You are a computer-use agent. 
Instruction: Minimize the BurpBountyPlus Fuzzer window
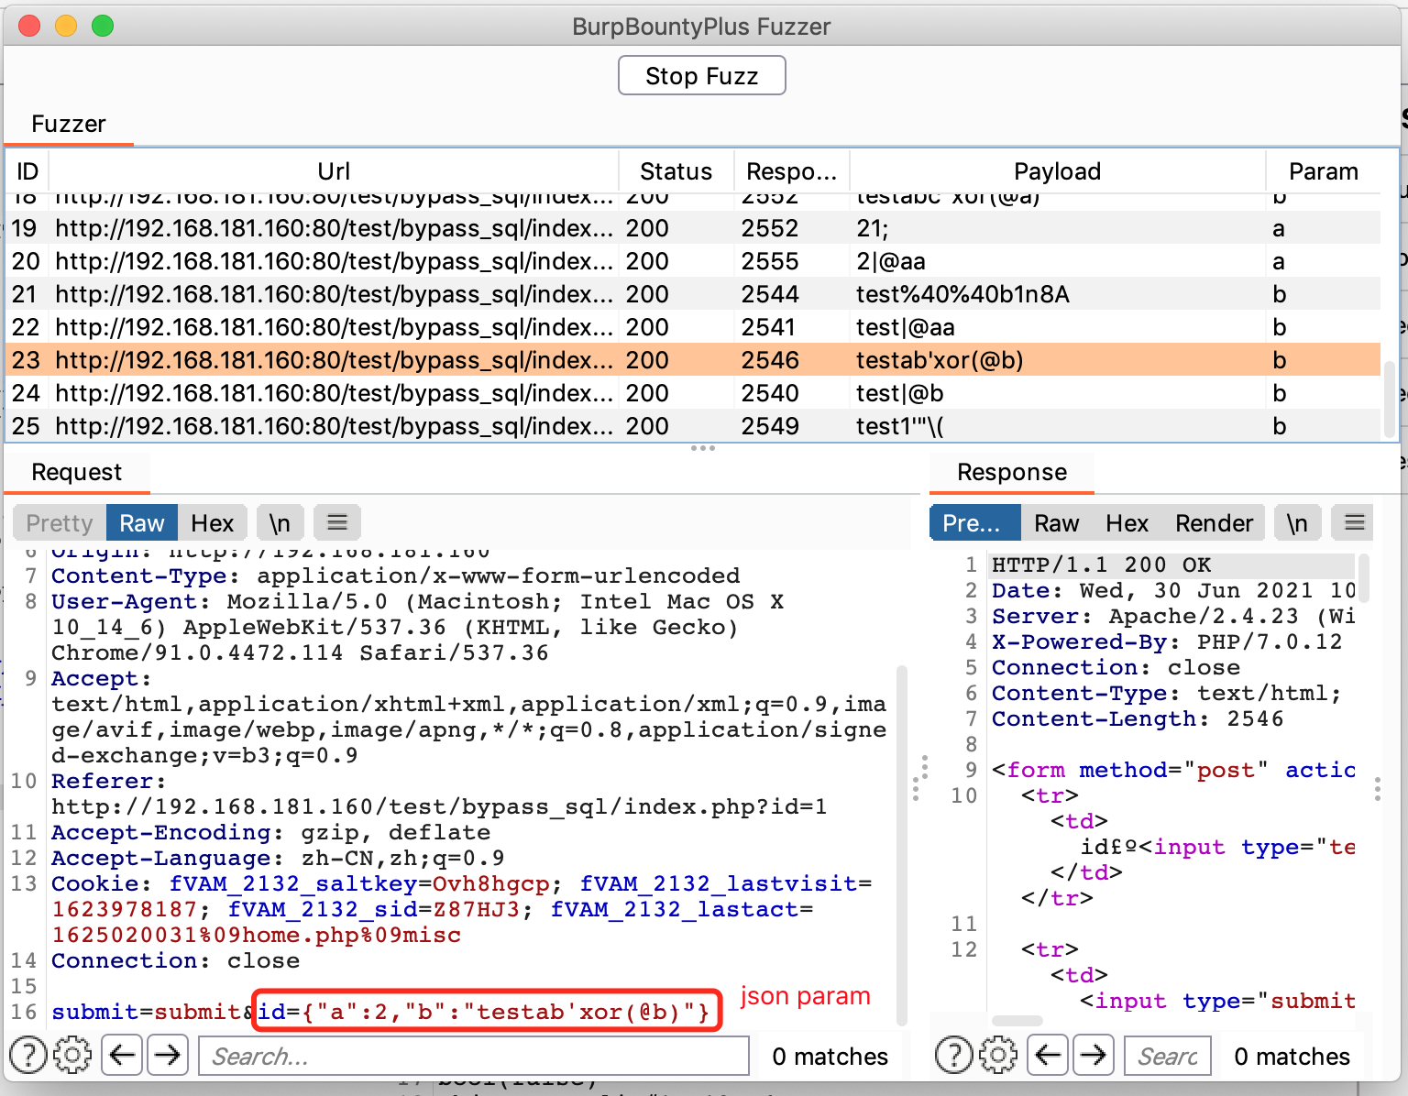(66, 26)
